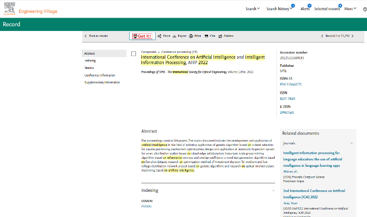Open Intelligent information processing related article
This screenshot has height=217, width=367.
click(313, 159)
